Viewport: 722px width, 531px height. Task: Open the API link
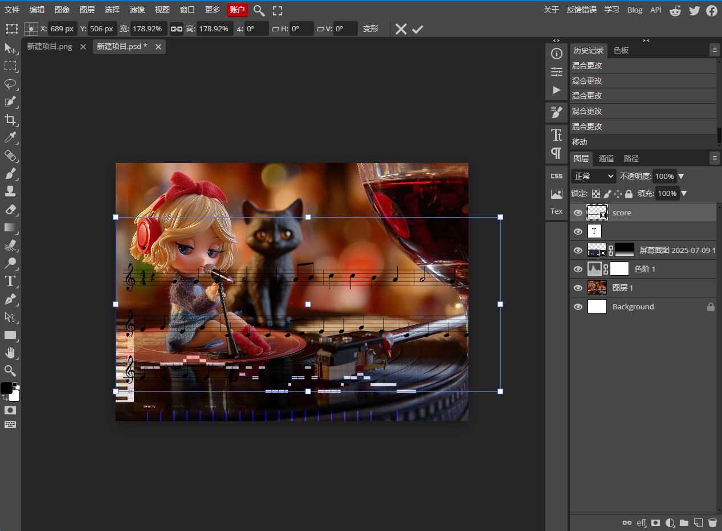click(656, 10)
